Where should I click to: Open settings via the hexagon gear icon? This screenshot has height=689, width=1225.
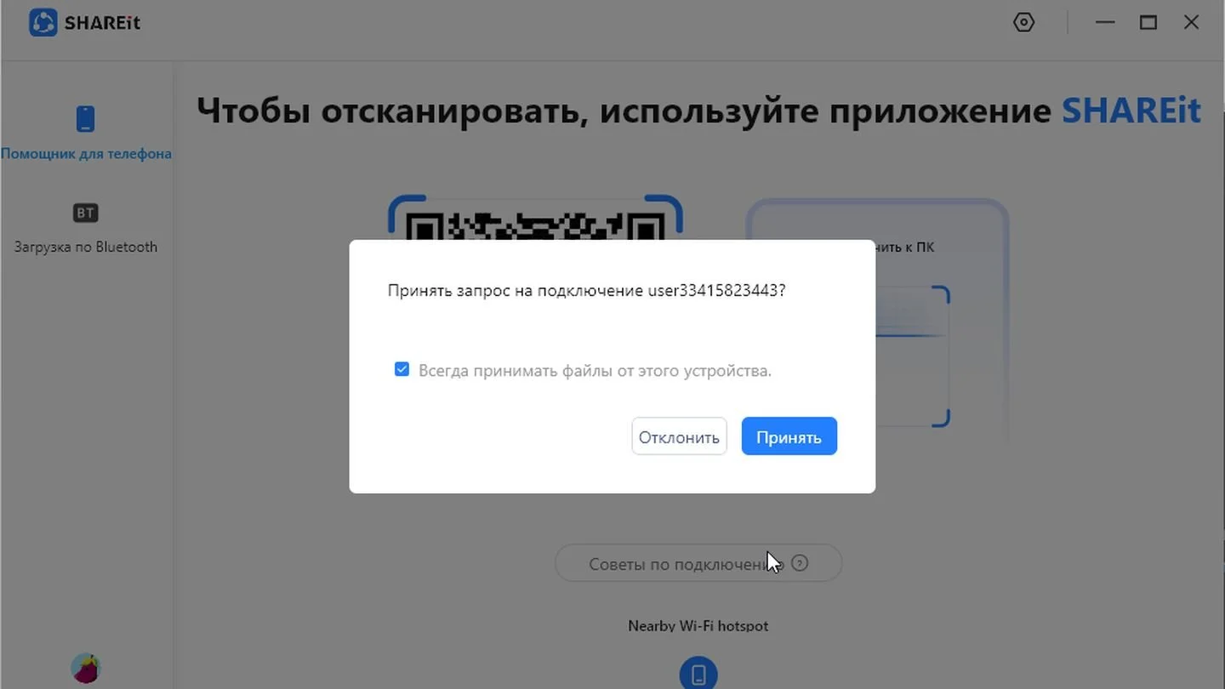pyautogui.click(x=1024, y=23)
